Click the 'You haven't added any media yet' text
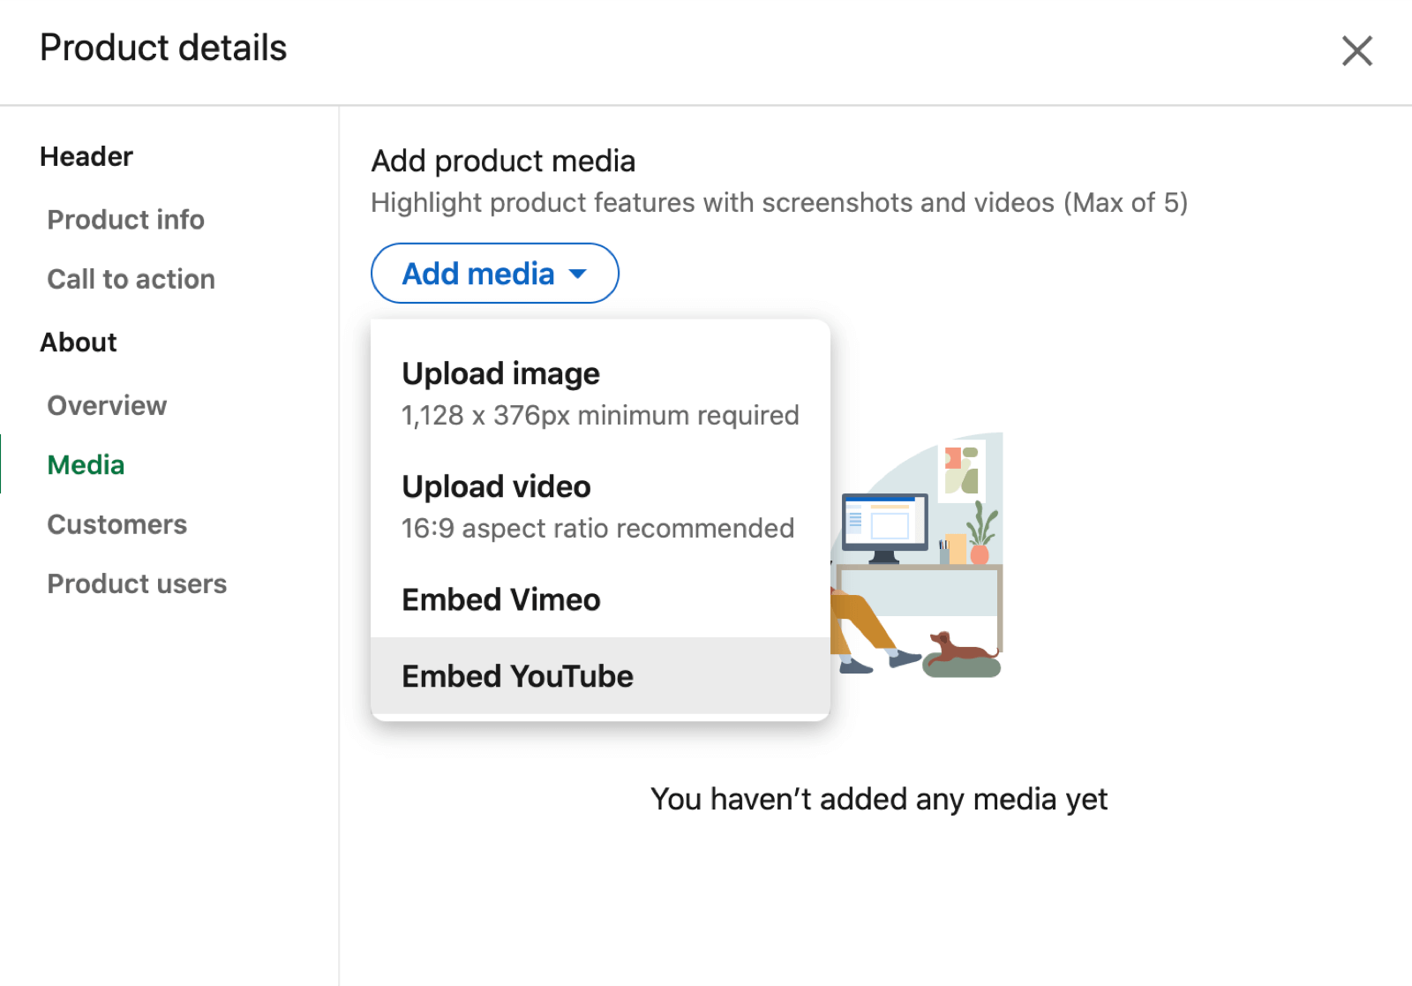This screenshot has width=1412, height=986. coord(879,799)
